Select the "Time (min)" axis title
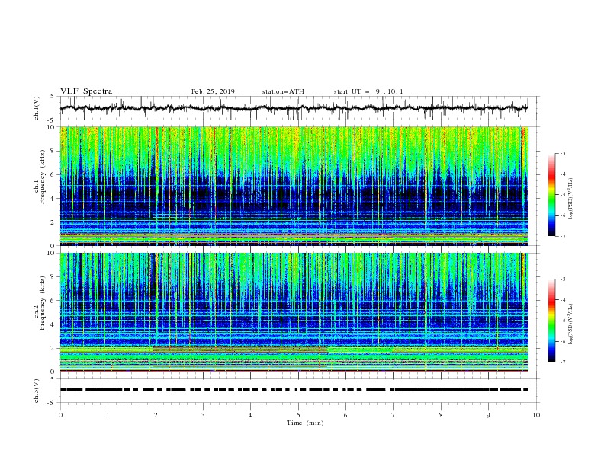The height and width of the screenshot is (466, 604). click(305, 423)
